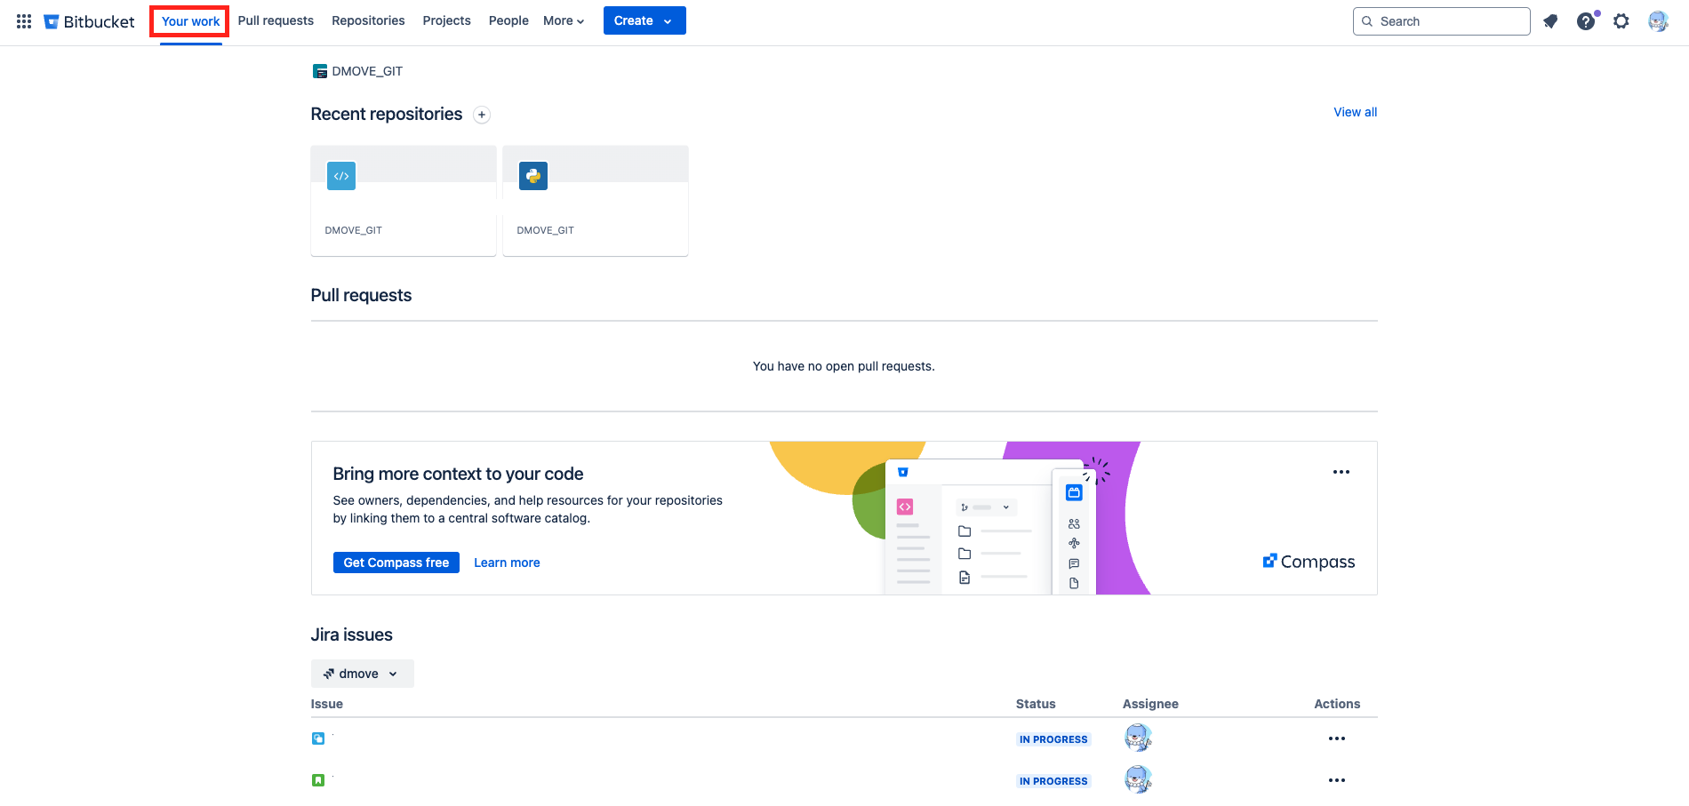This screenshot has width=1689, height=806.
Task: Open the settings gear icon
Action: 1621,21
